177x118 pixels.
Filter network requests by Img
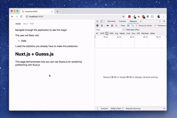click(117, 34)
